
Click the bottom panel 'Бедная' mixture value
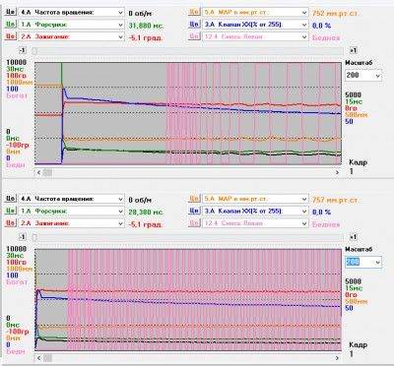(326, 224)
